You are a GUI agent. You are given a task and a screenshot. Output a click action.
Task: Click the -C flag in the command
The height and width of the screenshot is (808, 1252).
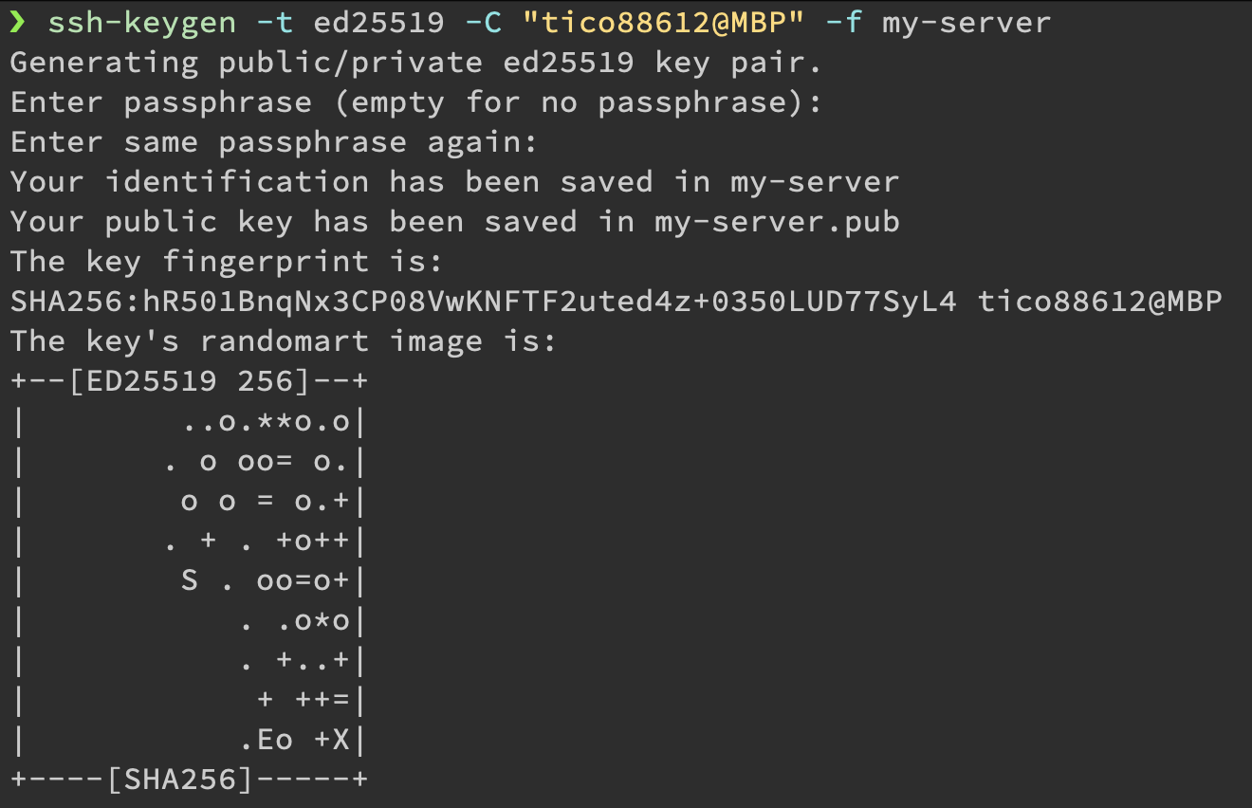(x=483, y=22)
